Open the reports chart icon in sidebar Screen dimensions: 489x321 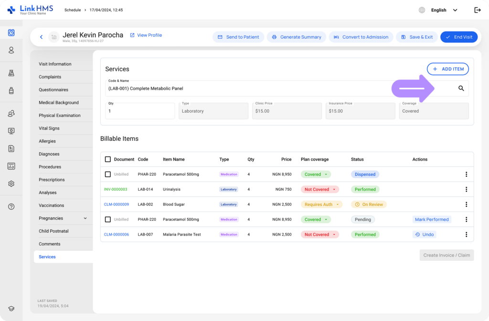tap(11, 166)
